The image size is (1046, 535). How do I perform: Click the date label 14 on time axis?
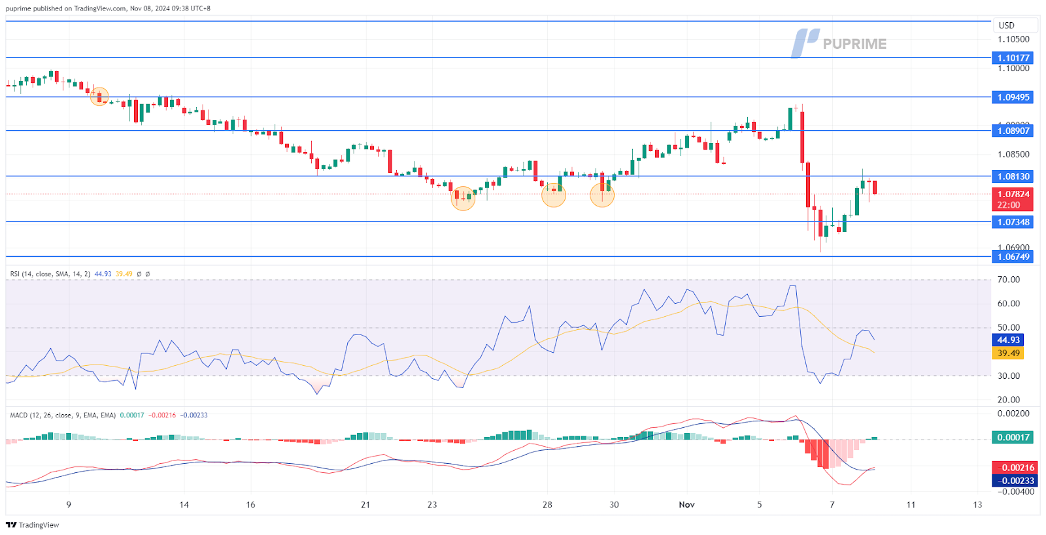point(184,505)
